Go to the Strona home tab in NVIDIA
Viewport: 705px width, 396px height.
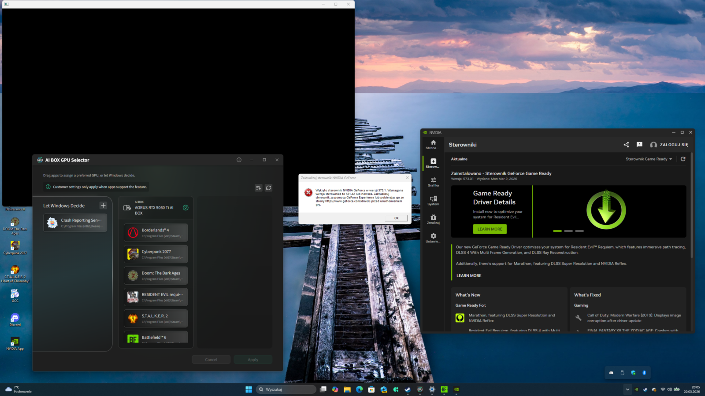click(433, 144)
